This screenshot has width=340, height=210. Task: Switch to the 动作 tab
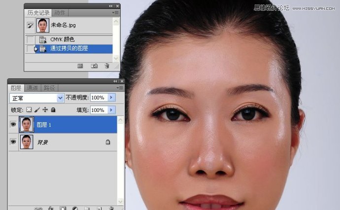60,13
